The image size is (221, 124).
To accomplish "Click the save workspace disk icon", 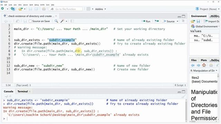I will tap(198, 21).
